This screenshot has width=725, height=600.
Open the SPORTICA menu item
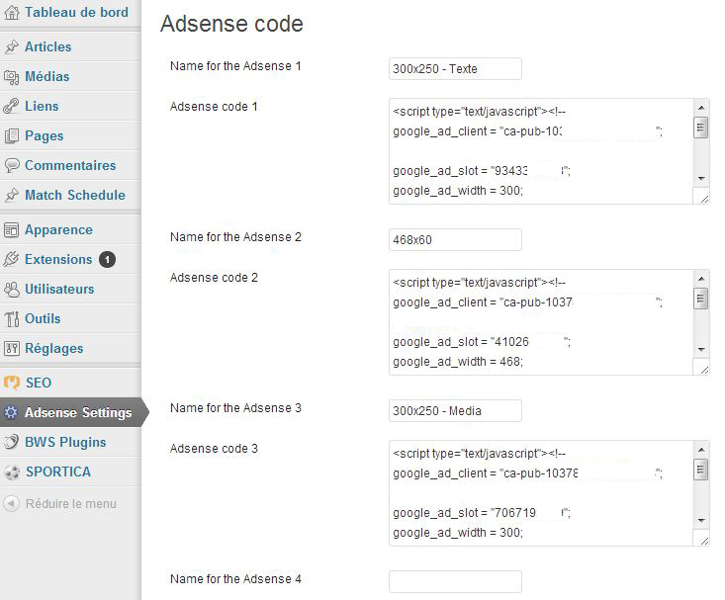(70, 471)
